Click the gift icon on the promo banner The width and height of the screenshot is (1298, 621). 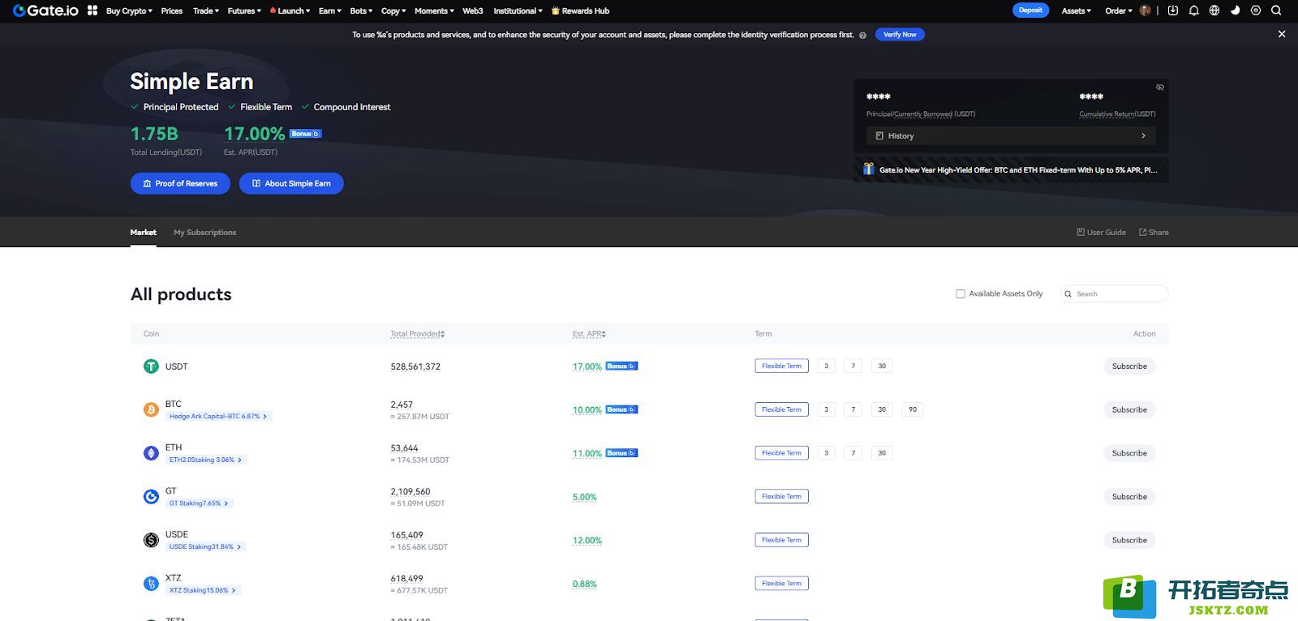click(868, 169)
